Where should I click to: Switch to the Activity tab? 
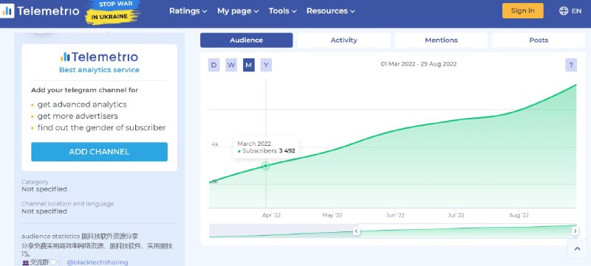[344, 41]
